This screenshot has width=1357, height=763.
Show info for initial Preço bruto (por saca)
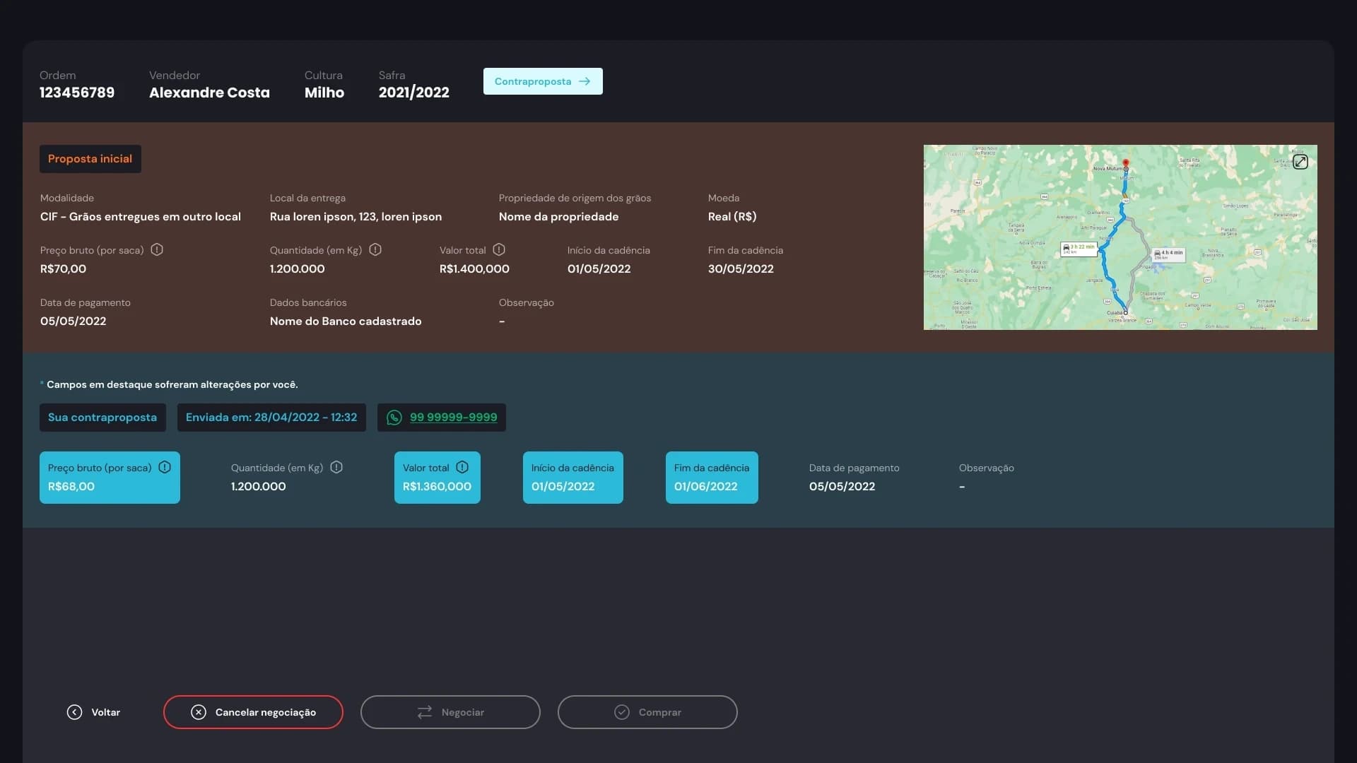coord(157,249)
